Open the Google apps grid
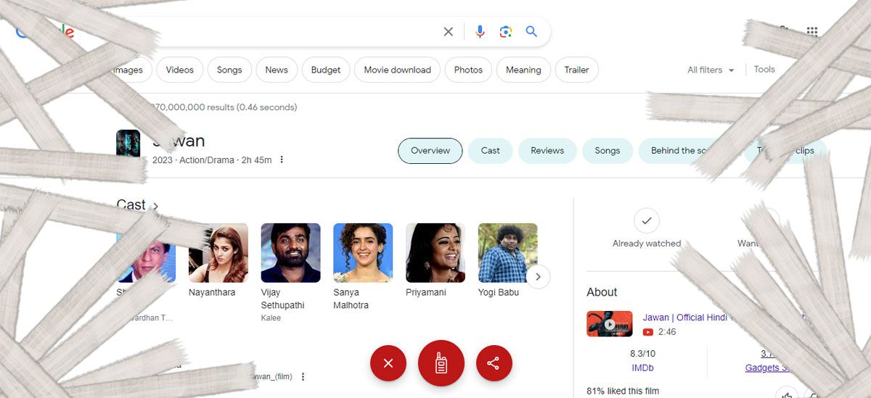This screenshot has width=871, height=398. (x=812, y=31)
